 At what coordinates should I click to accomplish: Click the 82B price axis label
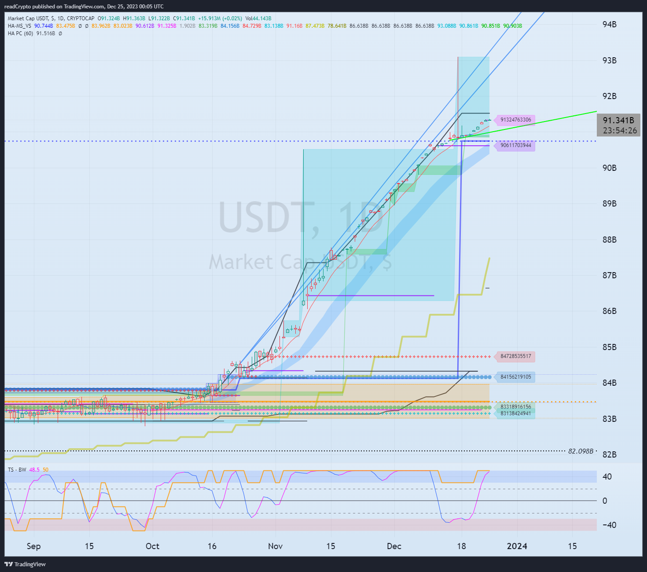coord(609,454)
